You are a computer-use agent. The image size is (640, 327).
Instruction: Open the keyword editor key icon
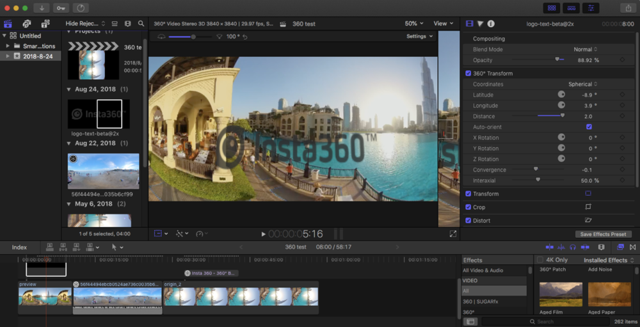point(61,8)
